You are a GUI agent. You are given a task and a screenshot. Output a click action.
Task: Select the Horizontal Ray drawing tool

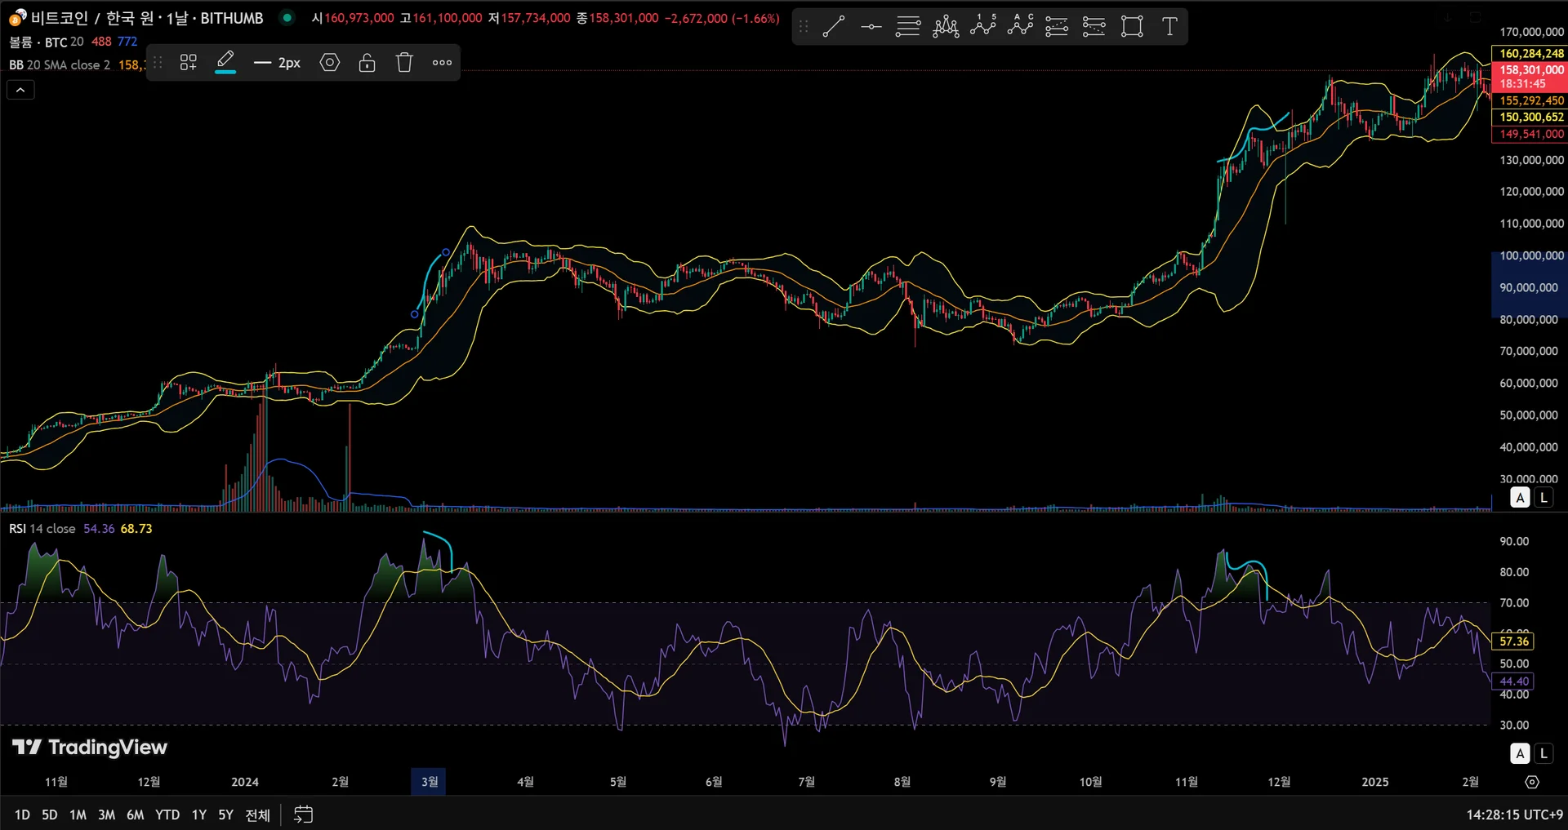click(871, 27)
